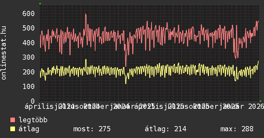The height and width of the screenshot is (138, 264).
Task: Open the onlinestat.hu vertical watermark
Action: [4, 53]
